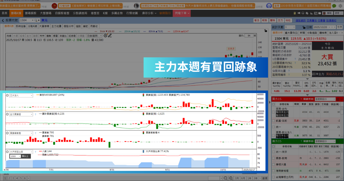The image size is (344, 181).
Task: Tick checkbox for 國泰-敦南 seller row
Action: tap(274, 158)
